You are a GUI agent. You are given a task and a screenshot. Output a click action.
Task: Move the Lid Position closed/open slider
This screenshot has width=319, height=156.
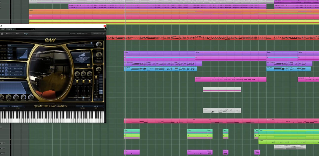click(88, 65)
